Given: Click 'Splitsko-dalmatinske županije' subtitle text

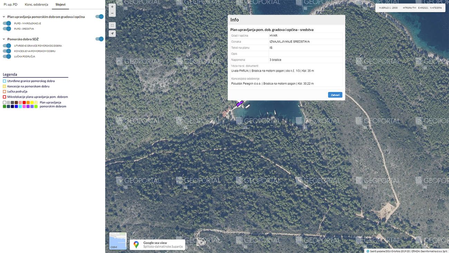Looking at the screenshot, I should pyautogui.click(x=163, y=246).
